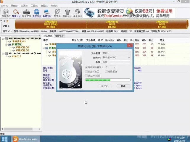This screenshot has width=190, height=142.
Task: Open the DiskGenius taskbar button
Action: click(x=25, y=139)
